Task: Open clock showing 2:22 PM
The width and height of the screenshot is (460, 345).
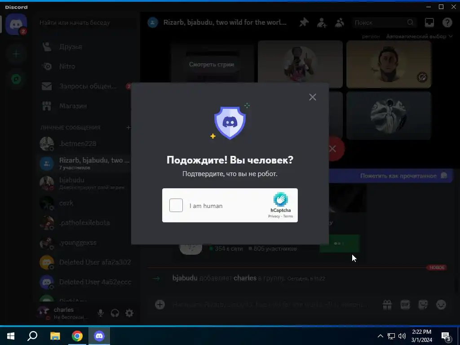Action: [x=421, y=336]
